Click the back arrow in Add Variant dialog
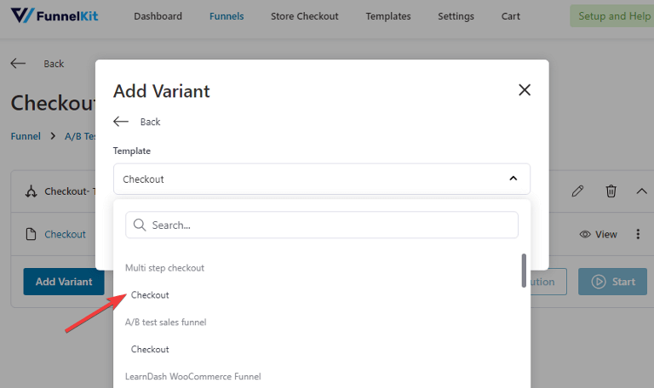The width and height of the screenshot is (654, 388). (x=121, y=122)
